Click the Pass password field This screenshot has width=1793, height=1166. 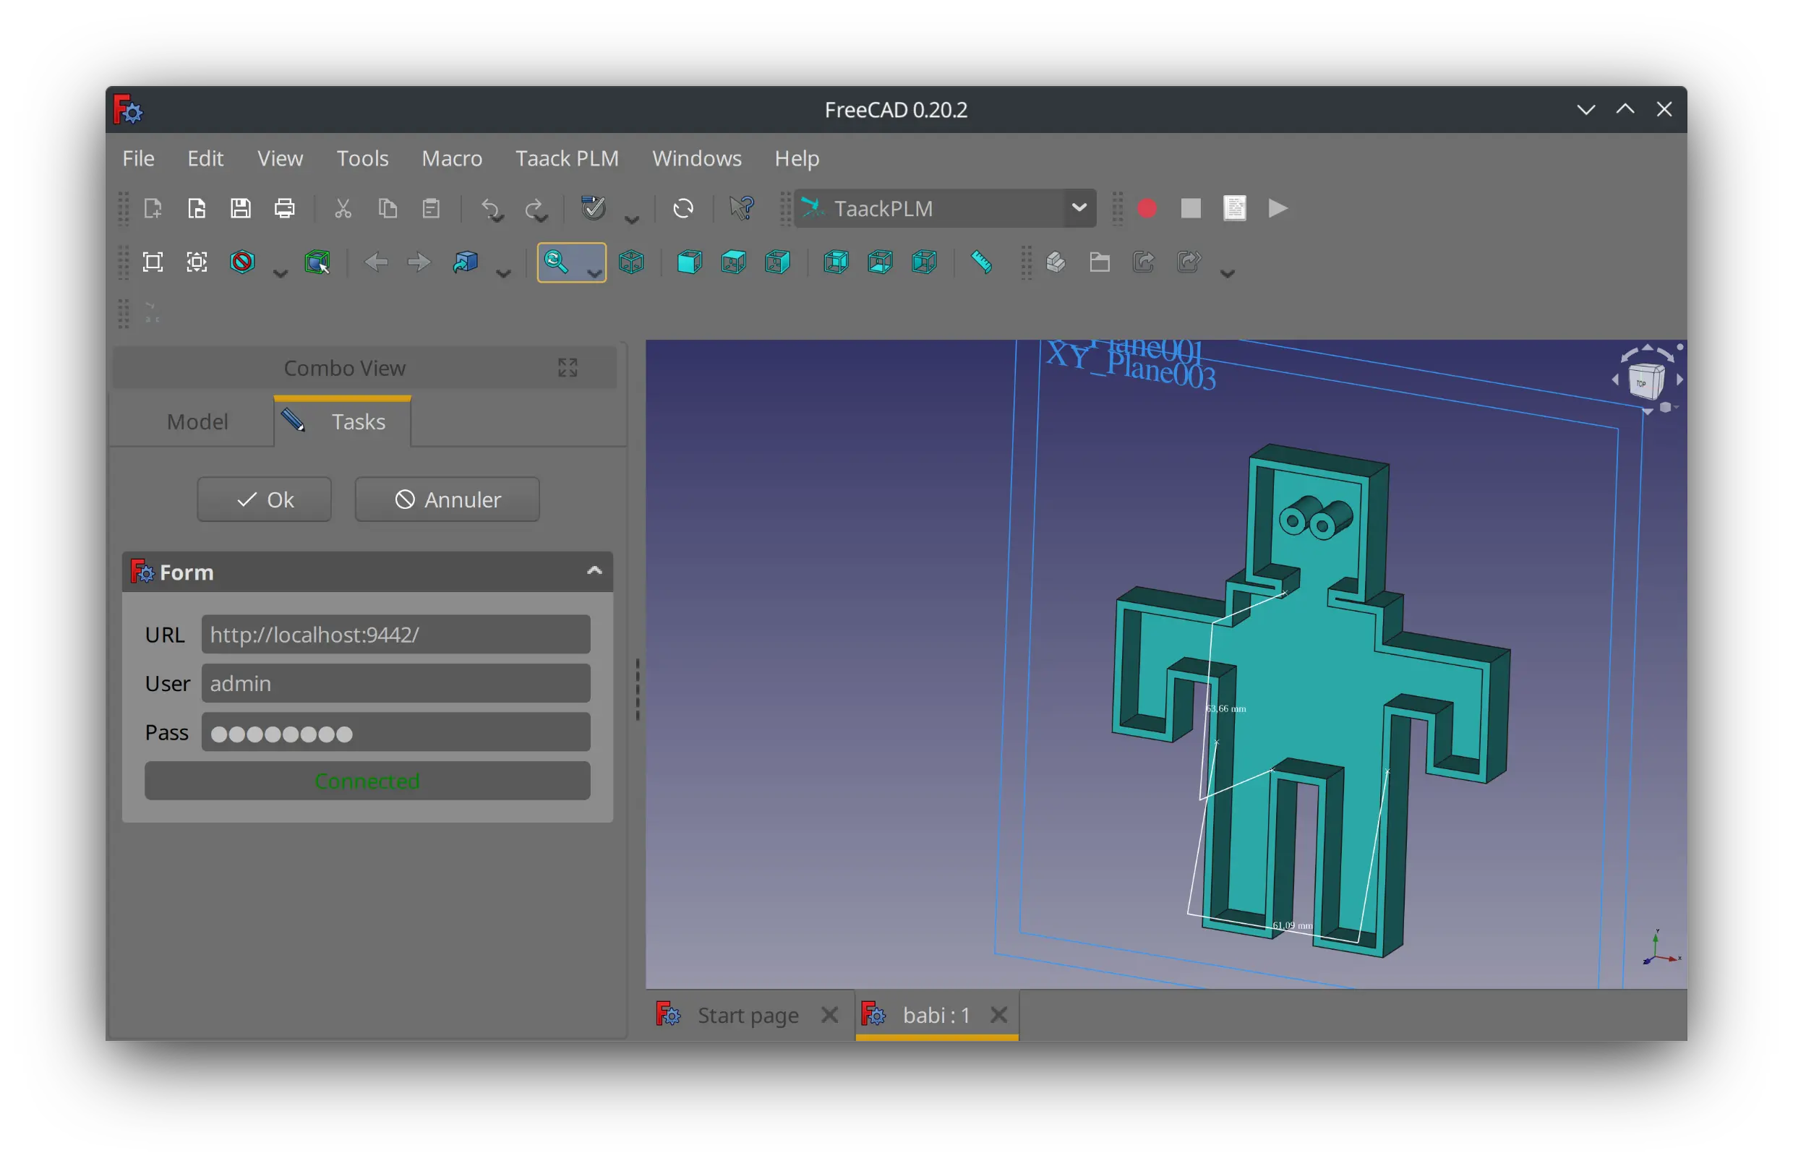coord(396,733)
